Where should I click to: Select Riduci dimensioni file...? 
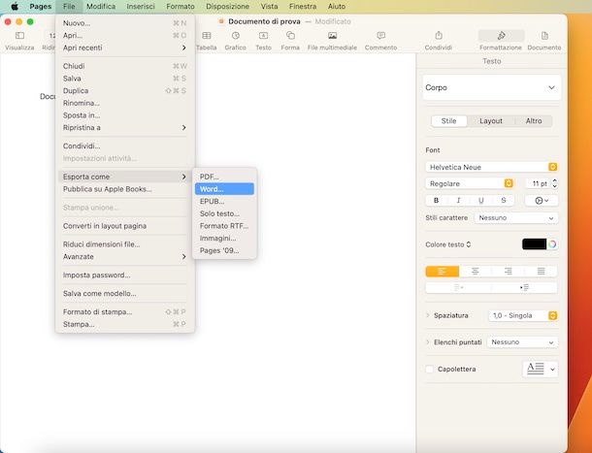pyautogui.click(x=124, y=244)
